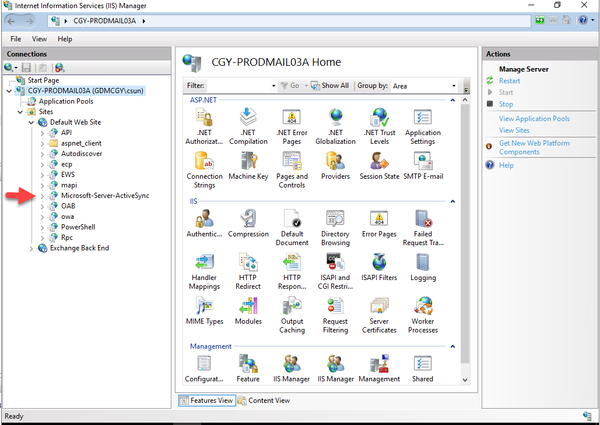Select Start Page in Connections tree
The image size is (600, 425).
tap(43, 81)
